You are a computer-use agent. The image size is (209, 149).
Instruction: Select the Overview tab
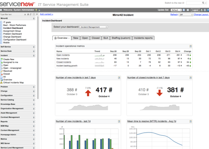click(x=62, y=38)
